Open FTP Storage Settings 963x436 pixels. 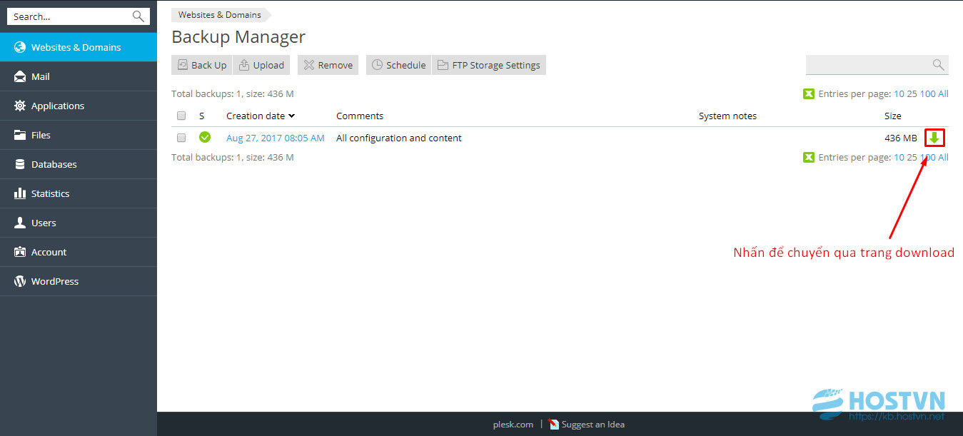pyautogui.click(x=489, y=65)
